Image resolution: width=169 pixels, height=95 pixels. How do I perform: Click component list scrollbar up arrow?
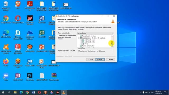[x=112, y=36]
